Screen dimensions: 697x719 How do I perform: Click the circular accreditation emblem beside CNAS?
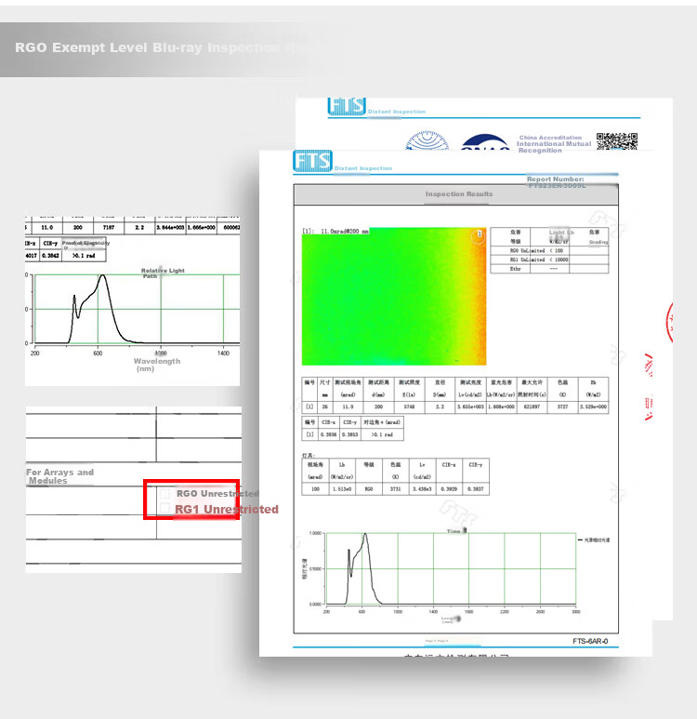[427, 140]
